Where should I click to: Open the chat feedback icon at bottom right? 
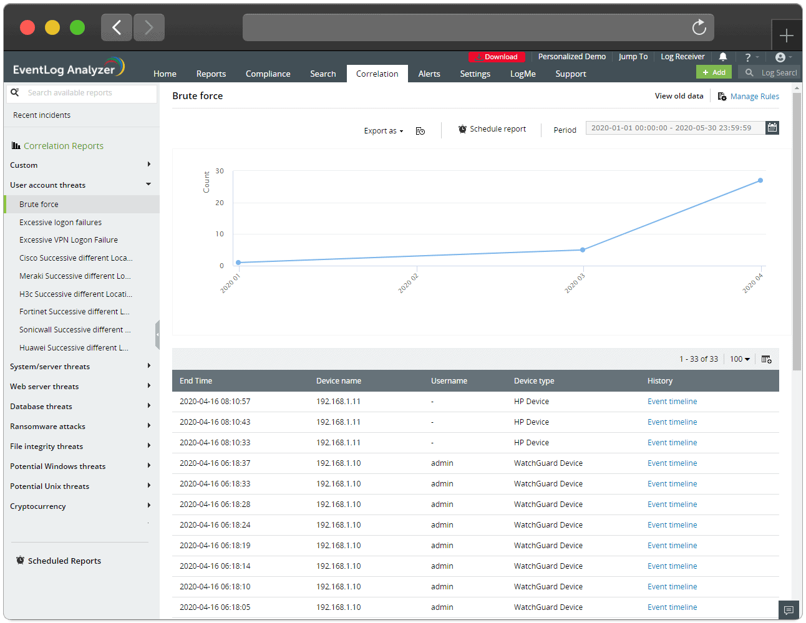click(789, 610)
